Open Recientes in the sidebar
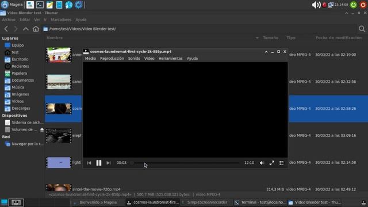The width and height of the screenshot is (368, 207). point(21,66)
